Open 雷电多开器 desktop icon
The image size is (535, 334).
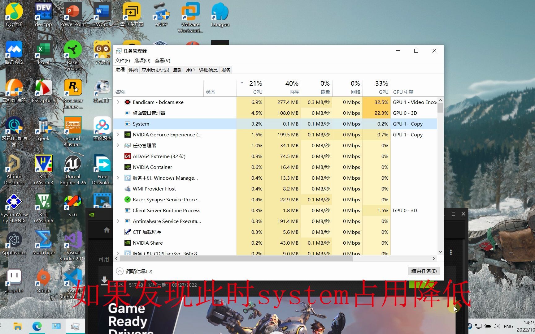point(132,15)
